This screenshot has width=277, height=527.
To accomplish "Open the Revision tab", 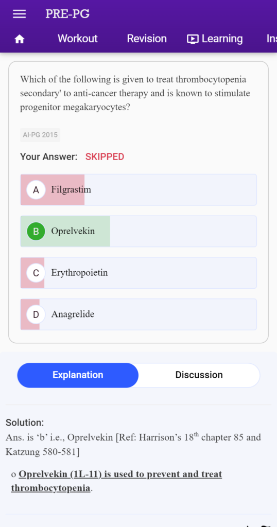I will (x=147, y=39).
